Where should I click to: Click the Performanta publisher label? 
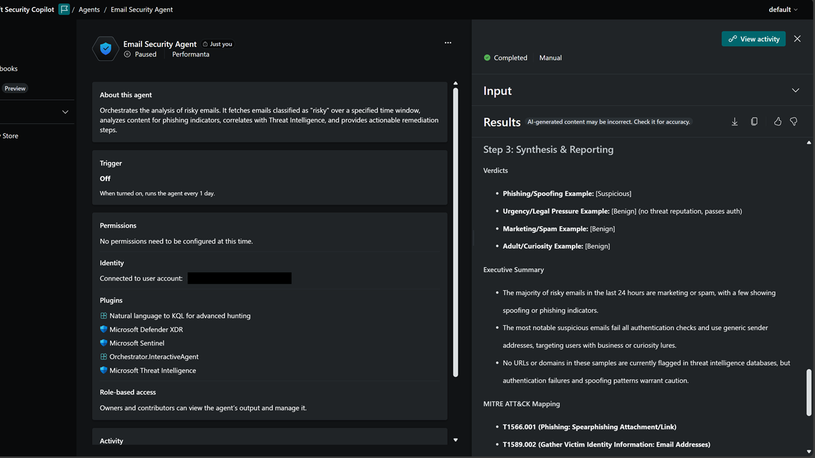pos(190,54)
